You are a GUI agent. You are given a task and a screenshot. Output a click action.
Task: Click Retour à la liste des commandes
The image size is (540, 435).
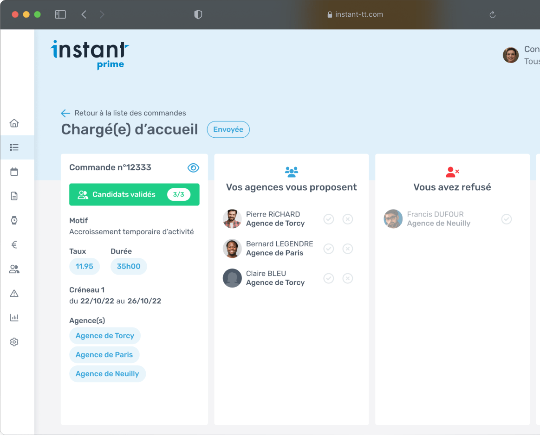(x=124, y=113)
